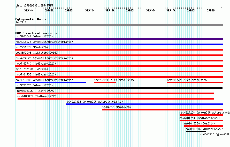Select the nsv5853570 (Almarri2020) black bar
The width and height of the screenshot is (230, 147).
[119, 88]
